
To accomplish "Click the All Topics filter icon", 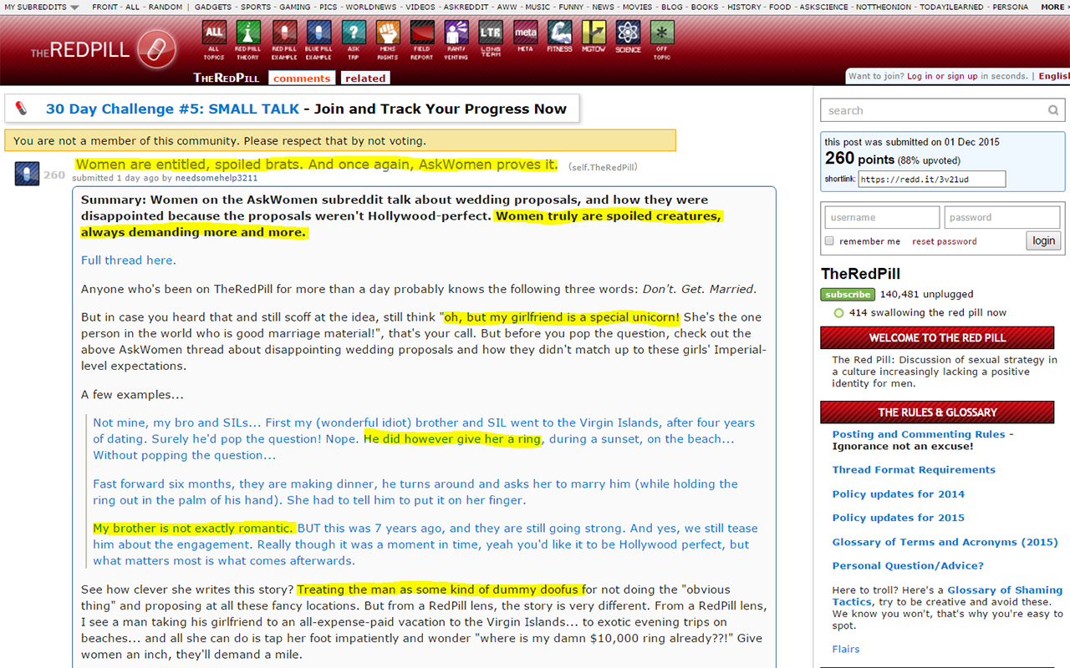I will (214, 33).
